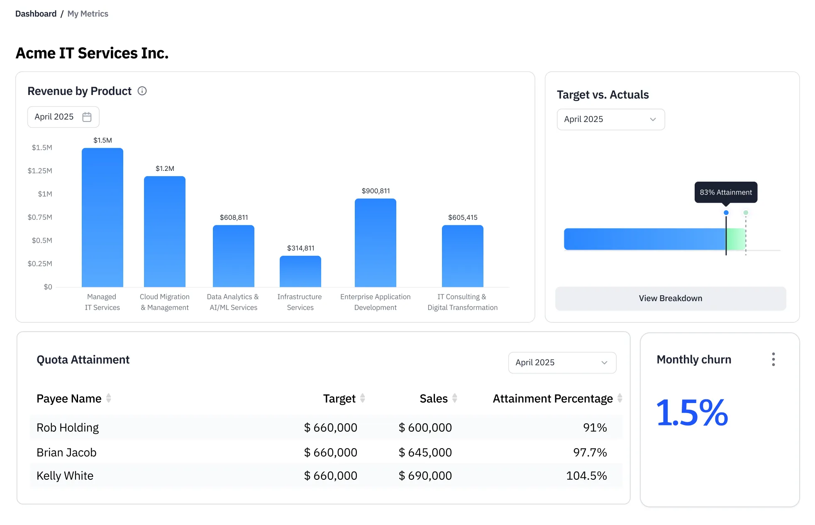Click the Payee Name column header
The height and width of the screenshot is (525, 815).
tap(69, 399)
